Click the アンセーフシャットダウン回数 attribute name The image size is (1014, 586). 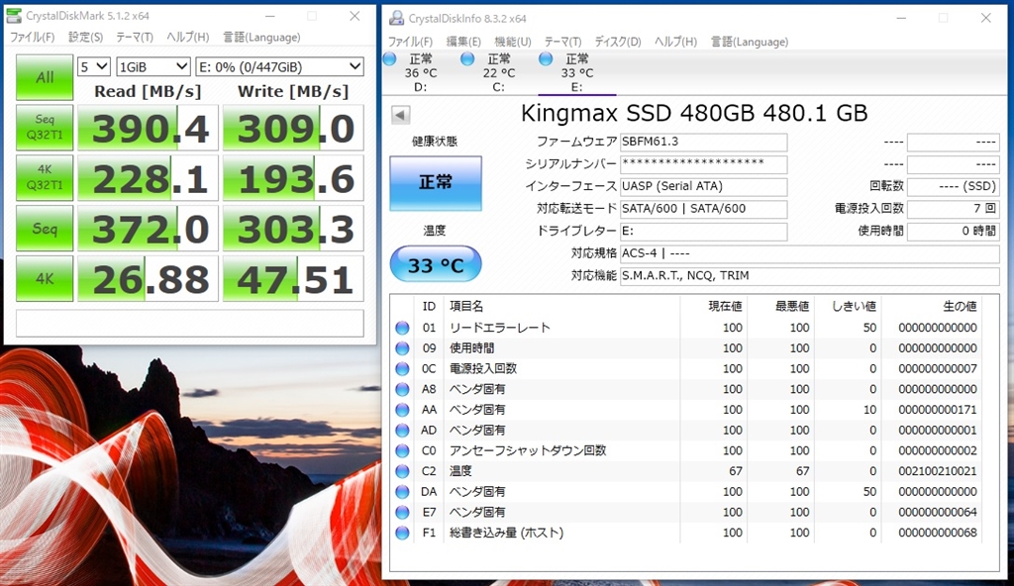pos(528,450)
